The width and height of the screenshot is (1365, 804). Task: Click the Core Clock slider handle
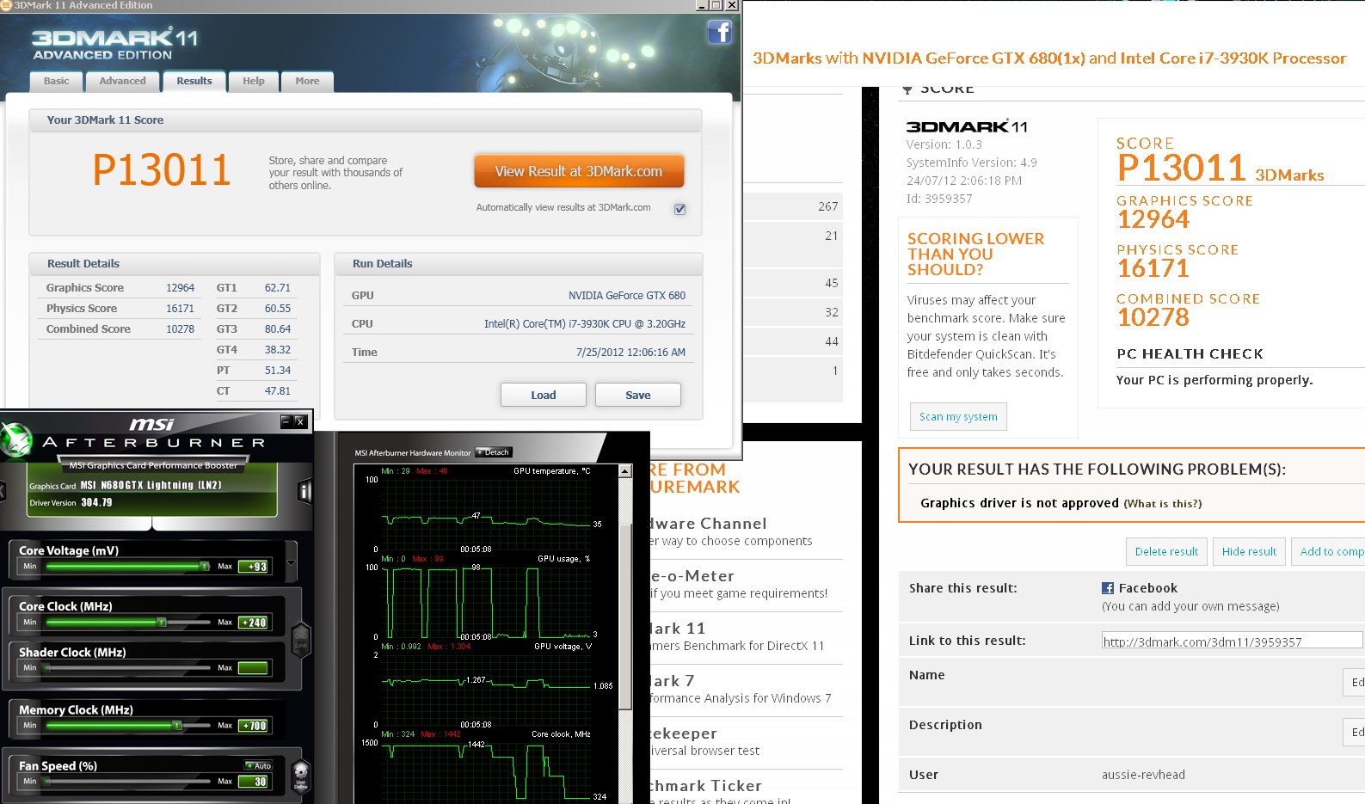[161, 622]
